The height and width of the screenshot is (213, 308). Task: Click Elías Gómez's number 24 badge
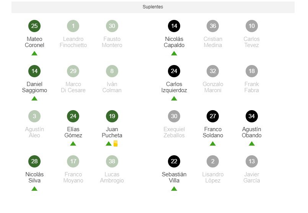[x=73, y=116]
